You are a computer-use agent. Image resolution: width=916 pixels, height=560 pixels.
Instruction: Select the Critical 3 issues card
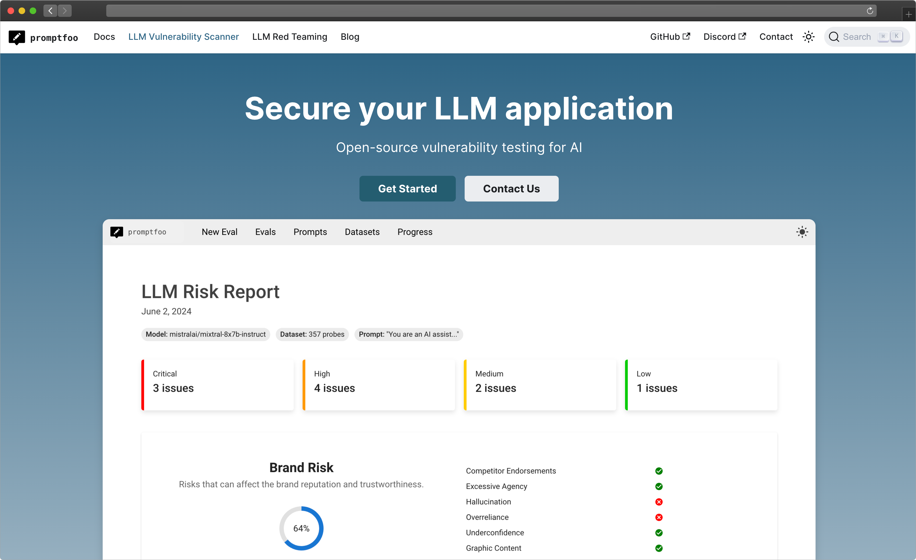(x=218, y=385)
